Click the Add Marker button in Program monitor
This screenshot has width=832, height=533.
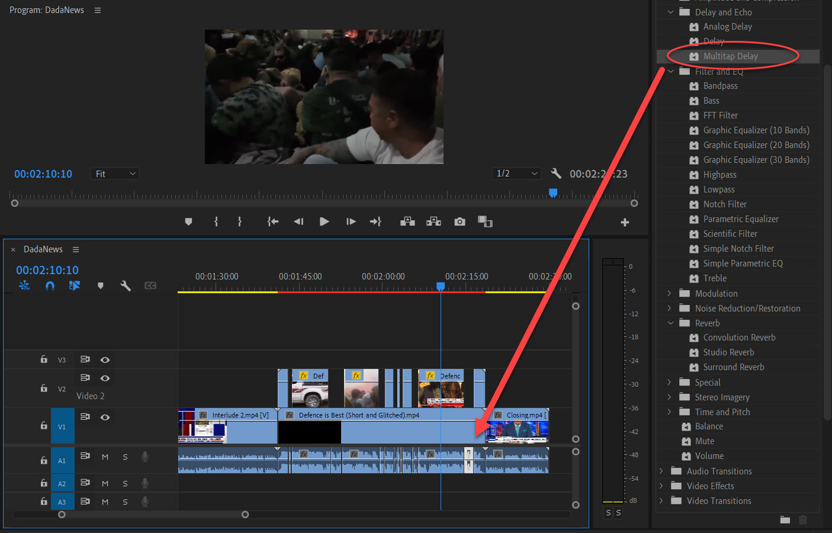coord(188,221)
